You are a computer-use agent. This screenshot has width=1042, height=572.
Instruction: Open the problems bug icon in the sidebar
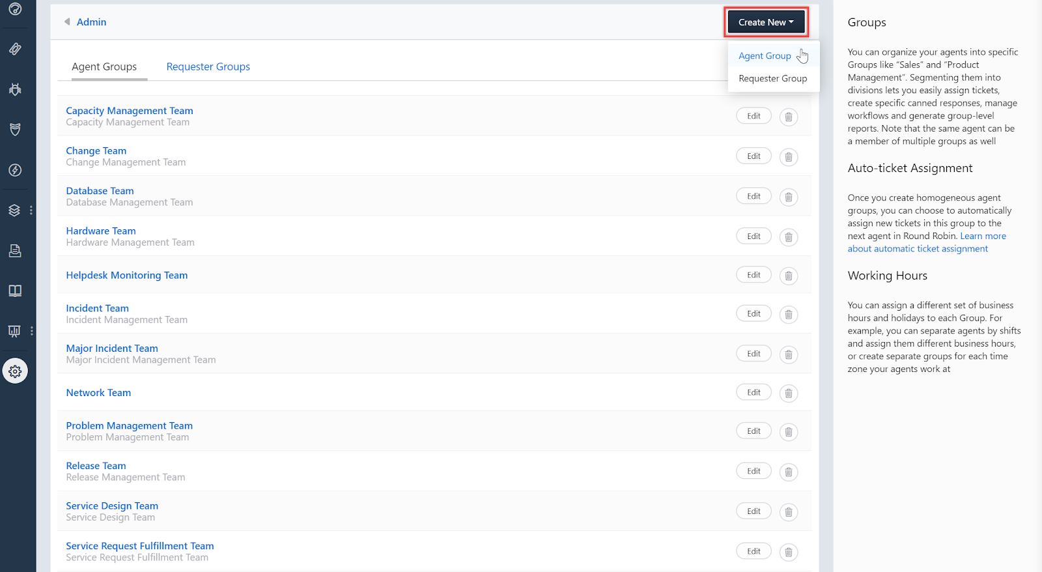click(x=15, y=89)
